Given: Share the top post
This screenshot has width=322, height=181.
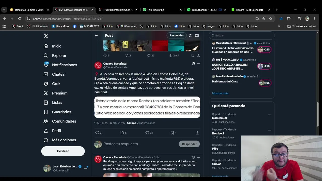Looking at the screenshot, I should pyautogui.click(x=198, y=55).
